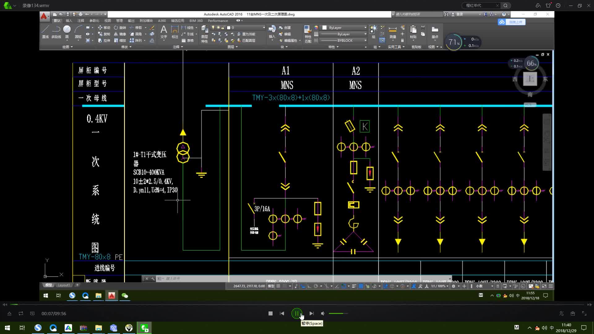
Task: Switch to the 注释 (Annotate) ribbon tab
Action: (81, 21)
